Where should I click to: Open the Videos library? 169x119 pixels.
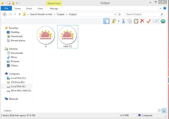(14, 66)
